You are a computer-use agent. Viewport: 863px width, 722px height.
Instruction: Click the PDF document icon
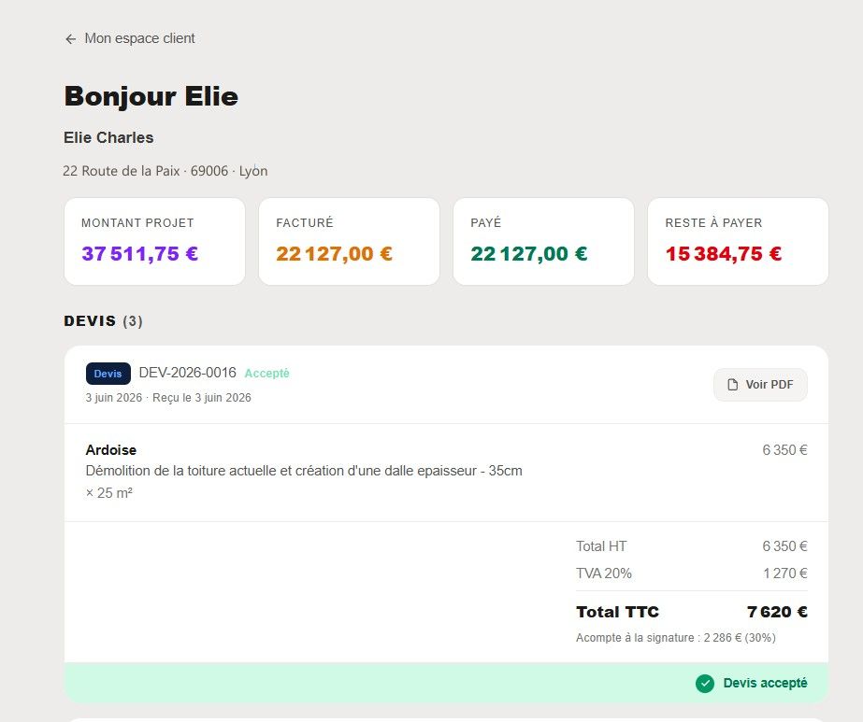tap(732, 385)
